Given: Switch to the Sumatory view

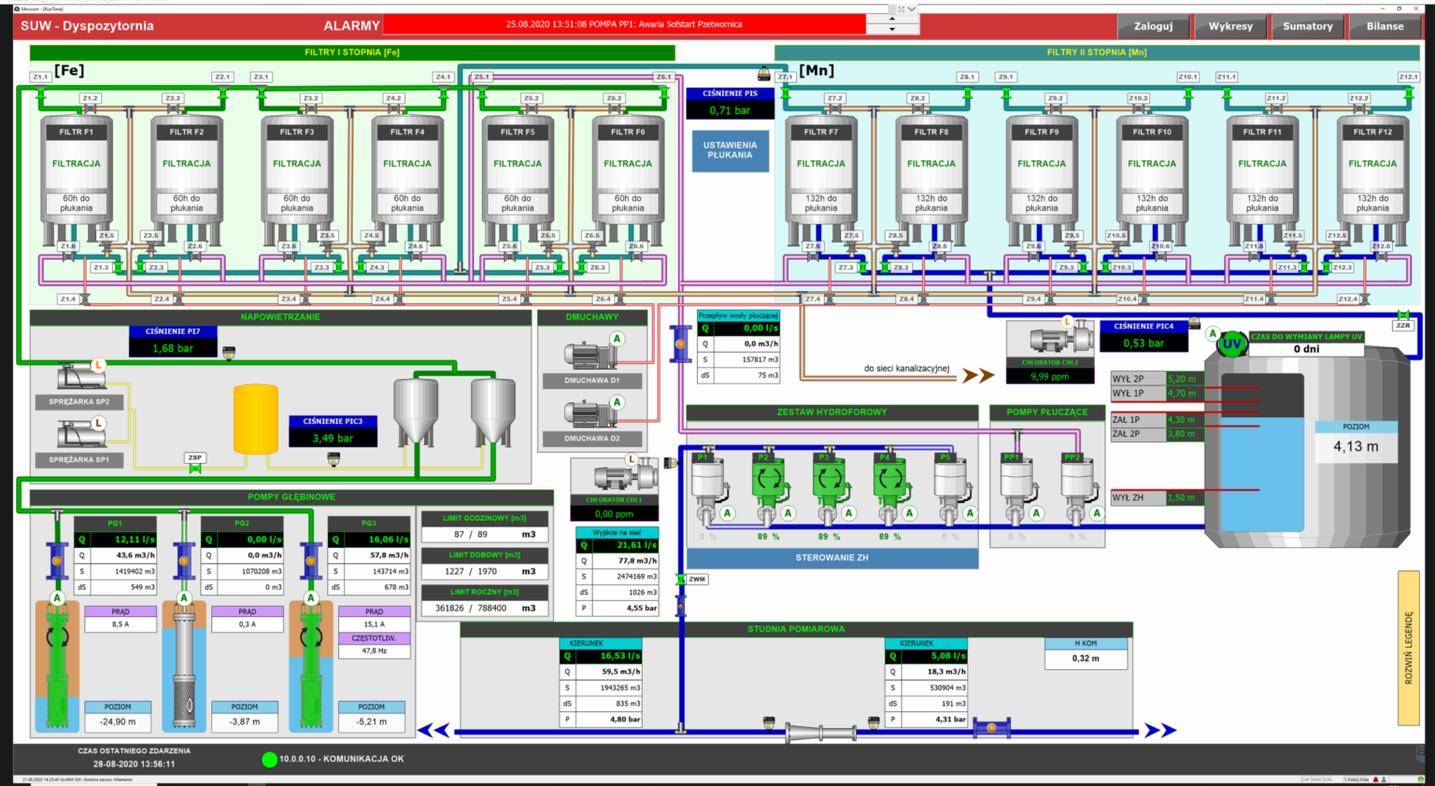Looking at the screenshot, I should coord(1307,26).
